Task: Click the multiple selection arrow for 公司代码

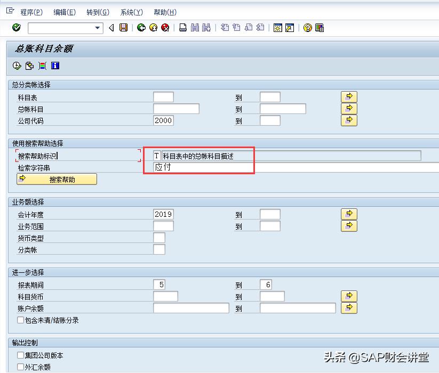Action: pos(349,120)
